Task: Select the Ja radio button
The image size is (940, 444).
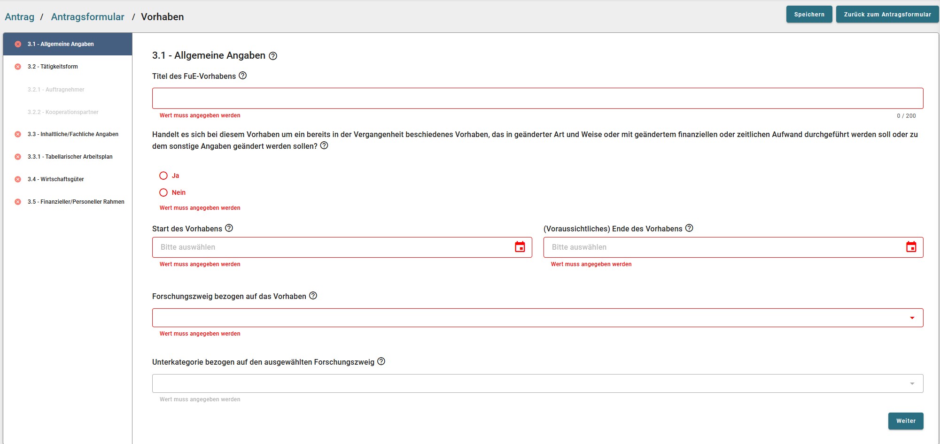Action: (x=163, y=176)
